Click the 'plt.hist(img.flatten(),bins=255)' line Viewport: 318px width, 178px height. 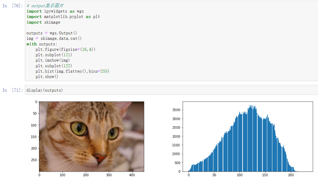72,71
